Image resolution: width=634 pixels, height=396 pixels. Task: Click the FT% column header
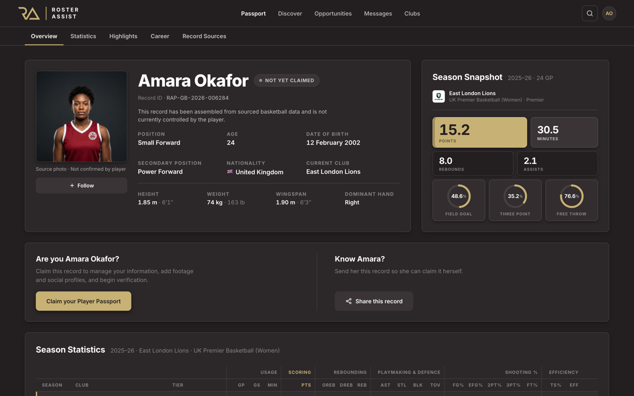[x=532, y=385]
